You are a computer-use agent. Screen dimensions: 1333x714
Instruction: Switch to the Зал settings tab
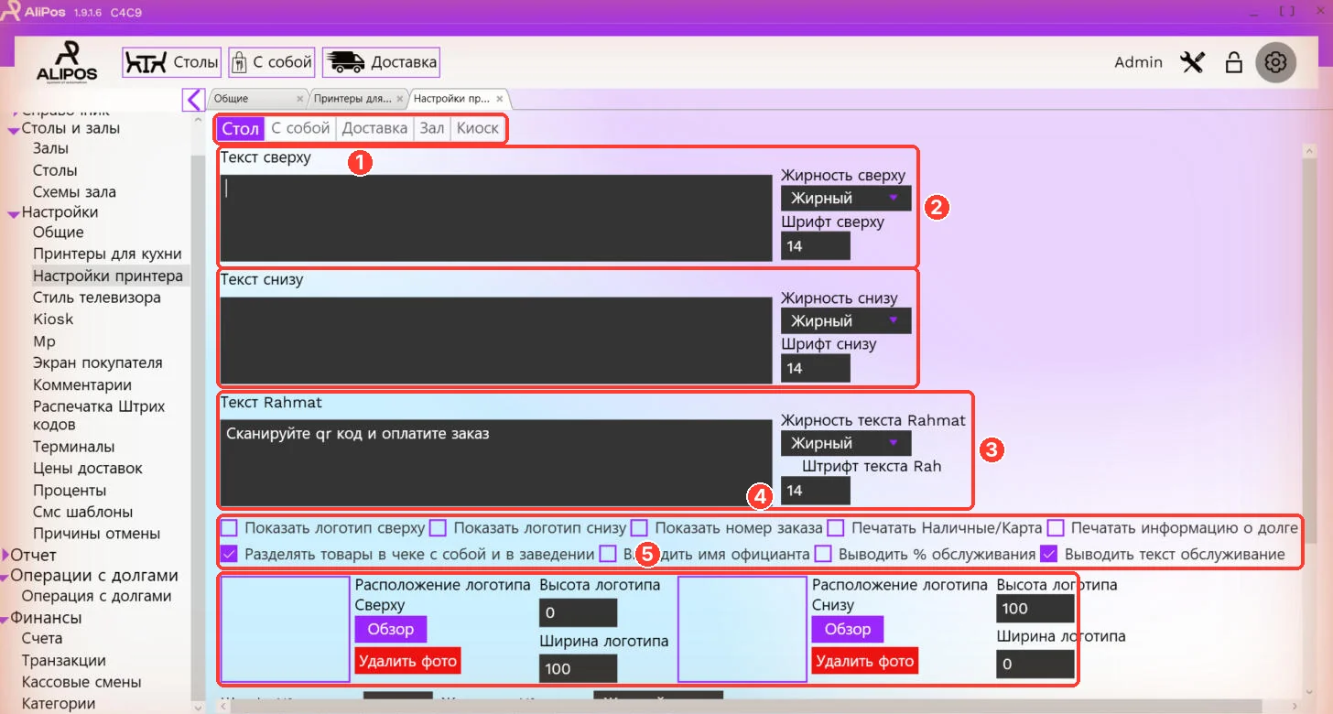click(x=432, y=128)
